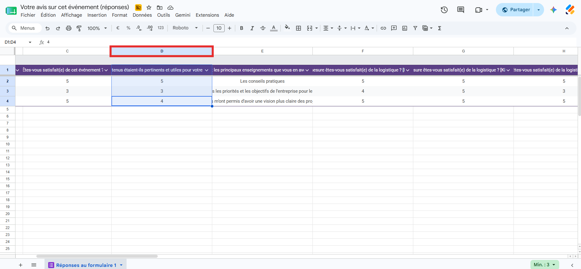Format as currency with euro icon
The image size is (581, 269).
118,28
